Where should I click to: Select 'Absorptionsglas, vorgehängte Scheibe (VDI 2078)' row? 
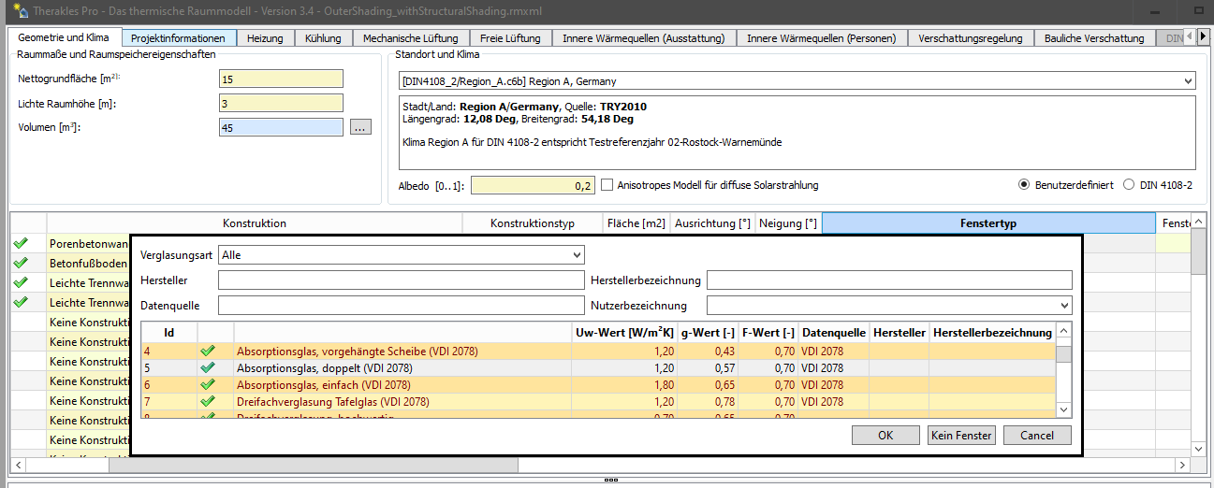click(x=599, y=351)
